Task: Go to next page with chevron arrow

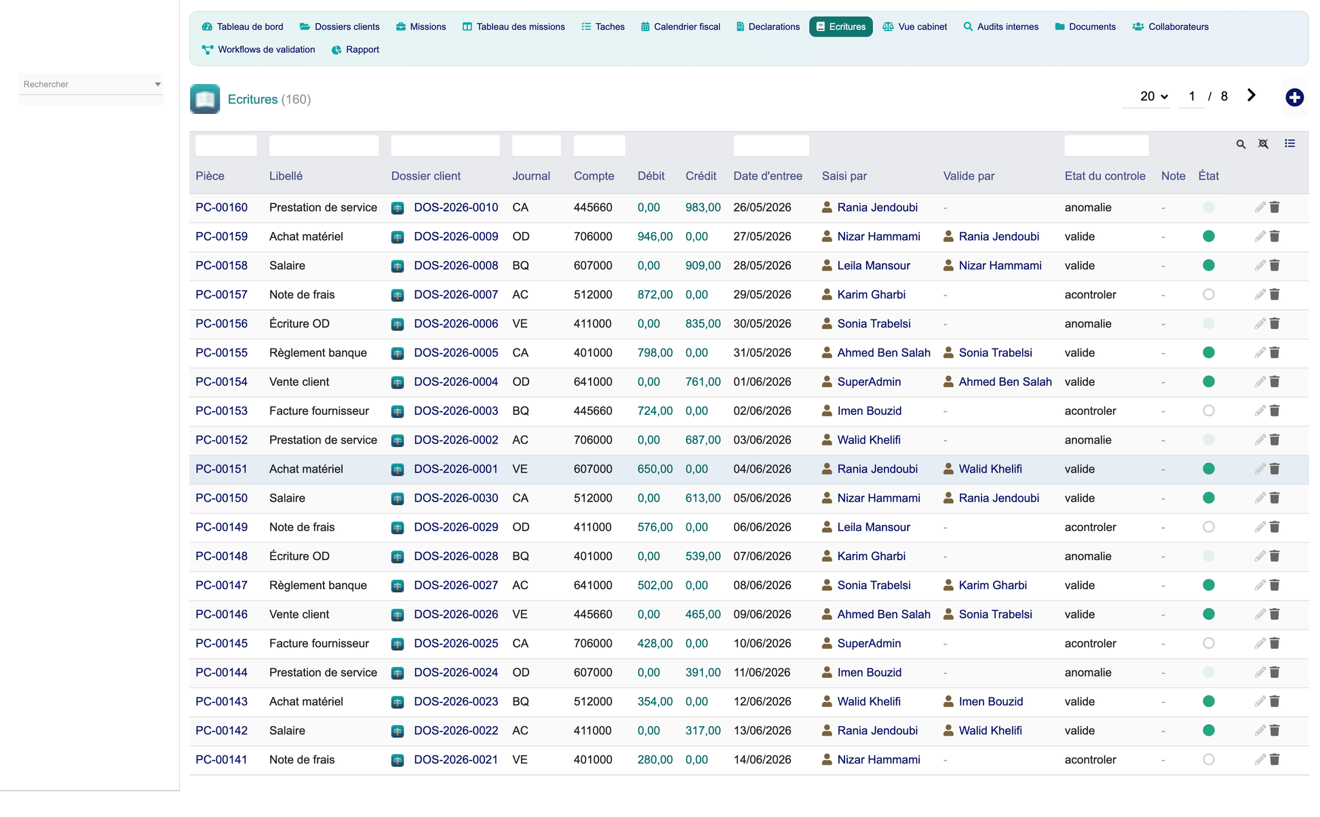Action: point(1251,96)
